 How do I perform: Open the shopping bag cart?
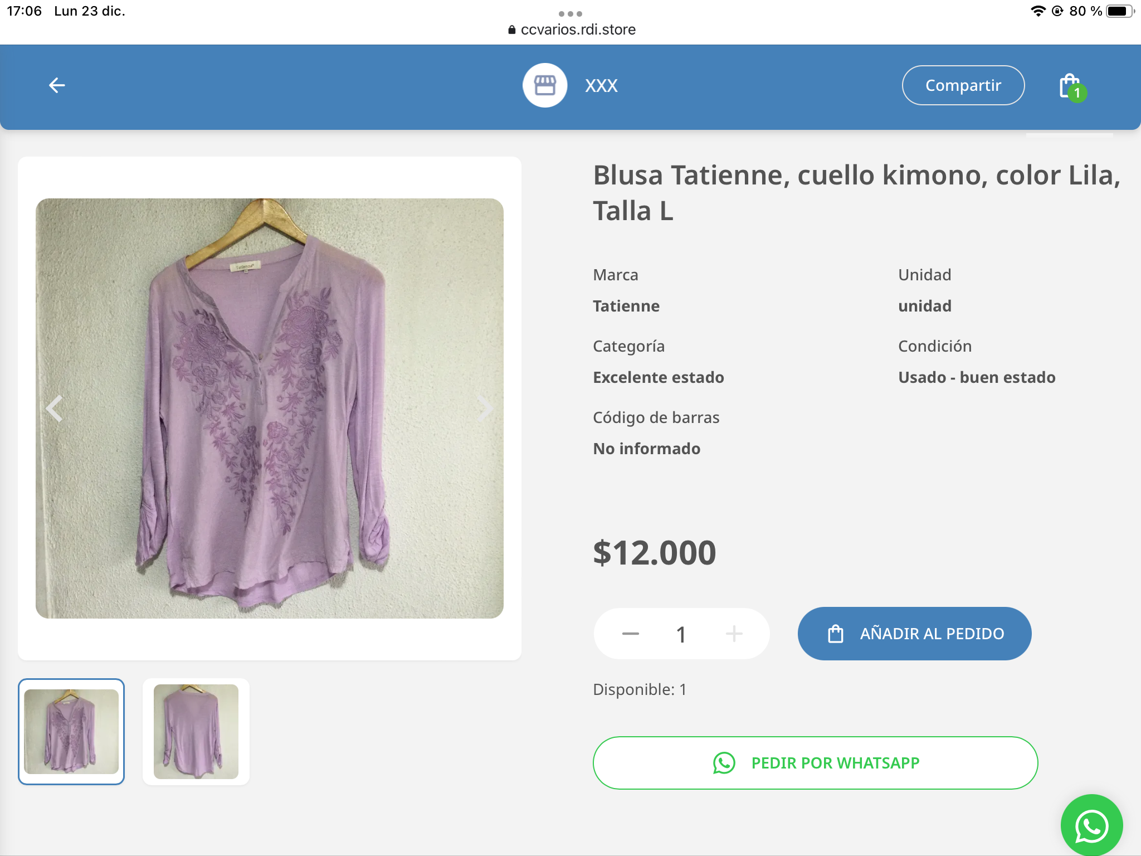pyautogui.click(x=1070, y=86)
